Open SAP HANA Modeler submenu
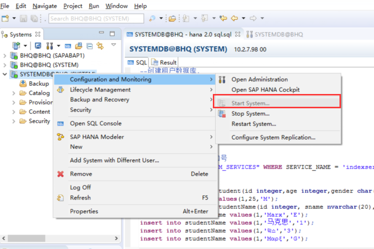Viewport: 374px width, 249px height. click(135, 137)
